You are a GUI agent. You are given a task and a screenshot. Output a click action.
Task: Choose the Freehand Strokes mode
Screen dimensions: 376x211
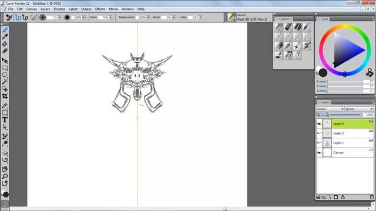pos(18,17)
